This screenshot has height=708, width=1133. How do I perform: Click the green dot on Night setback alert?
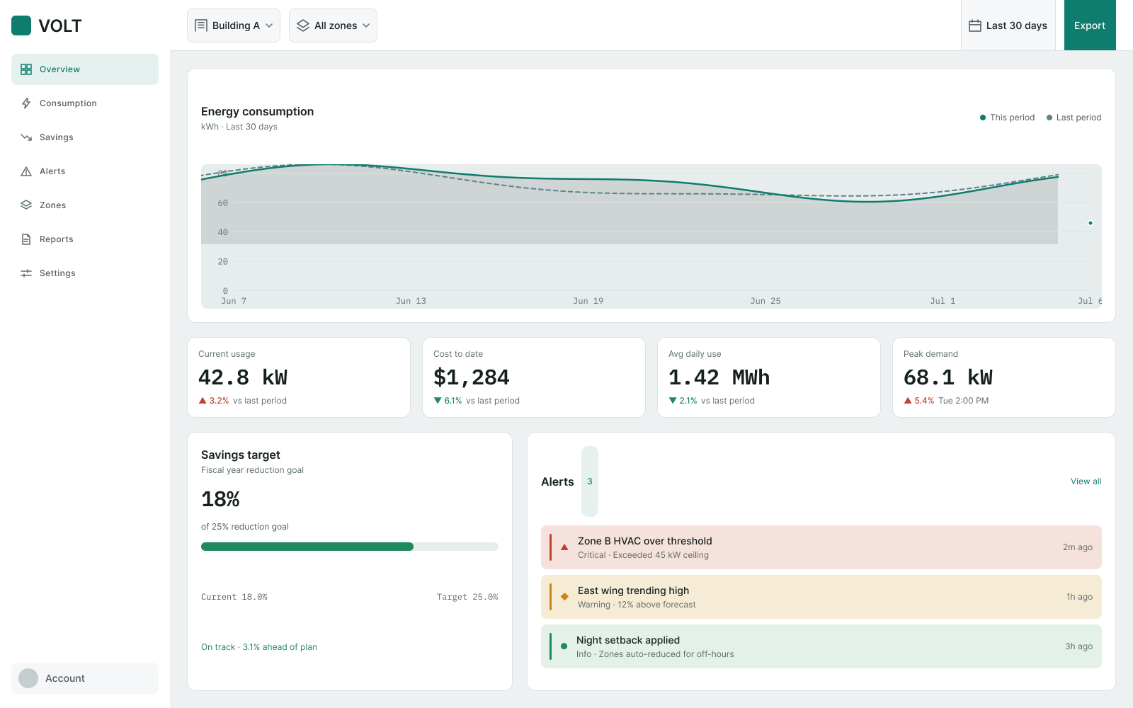[x=564, y=646]
